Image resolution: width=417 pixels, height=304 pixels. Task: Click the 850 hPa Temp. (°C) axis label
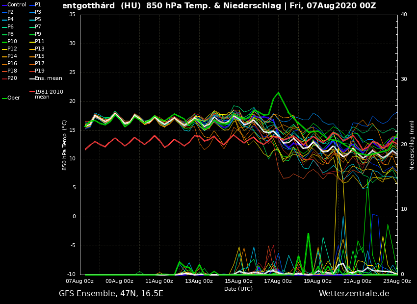pyautogui.click(x=65, y=145)
